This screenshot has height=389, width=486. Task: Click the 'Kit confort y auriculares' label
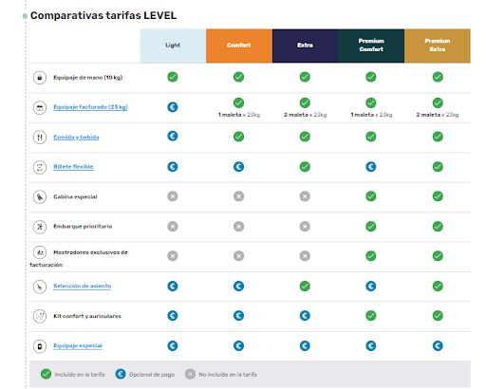coord(87,316)
